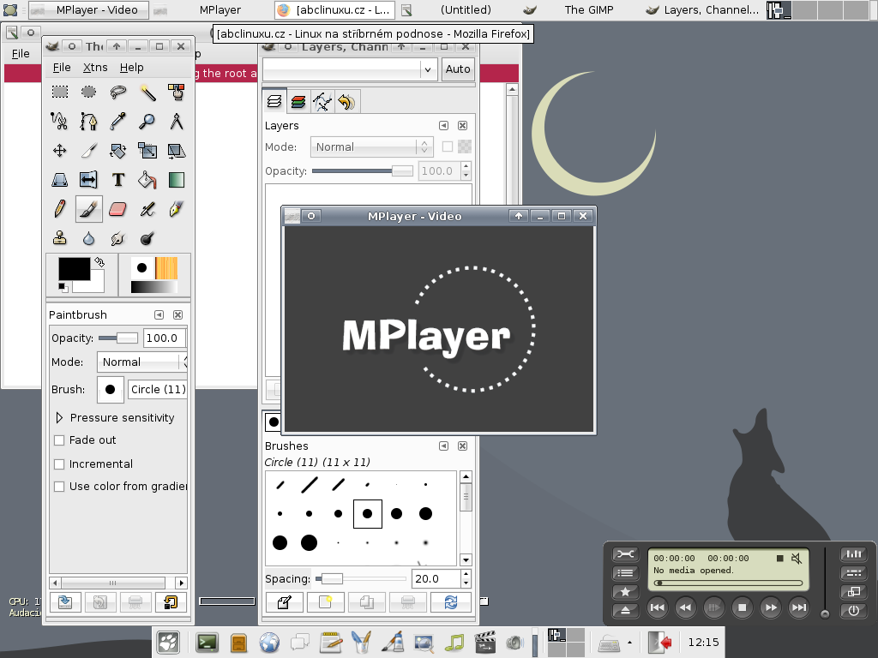Click the Paintbrush opacity value field
The height and width of the screenshot is (658, 878).
pos(164,338)
